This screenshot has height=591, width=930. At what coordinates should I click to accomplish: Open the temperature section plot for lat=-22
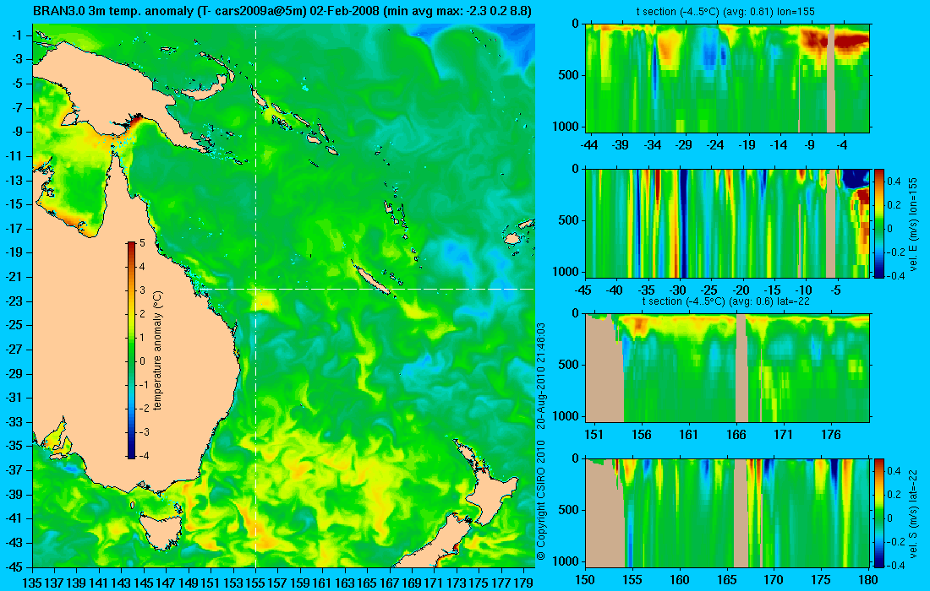pyautogui.click(x=727, y=368)
